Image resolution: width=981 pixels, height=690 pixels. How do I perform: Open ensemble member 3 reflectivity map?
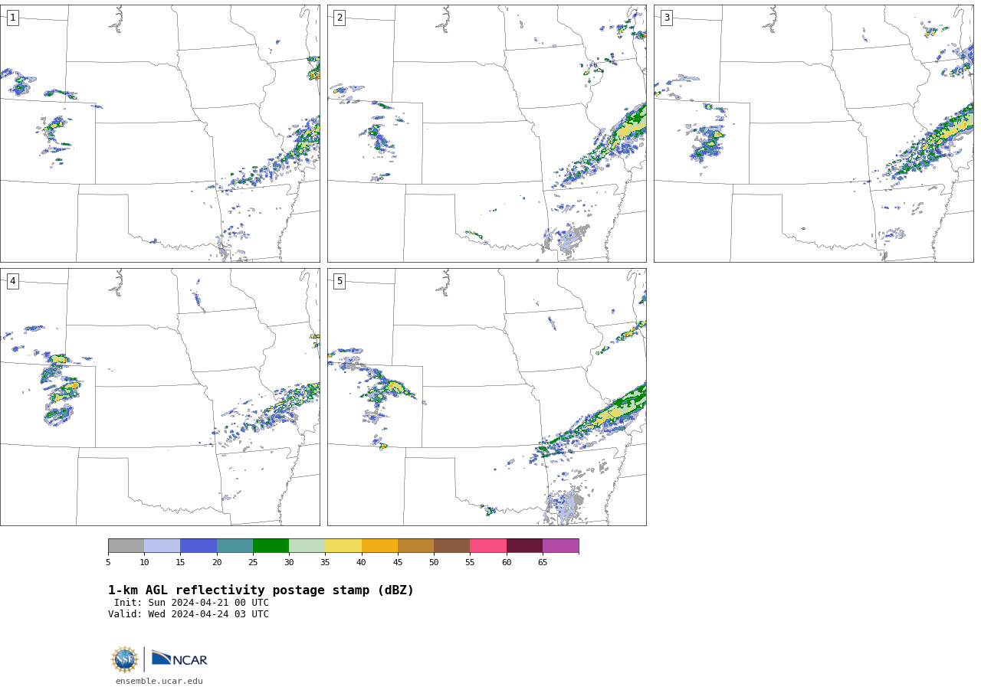(813, 133)
